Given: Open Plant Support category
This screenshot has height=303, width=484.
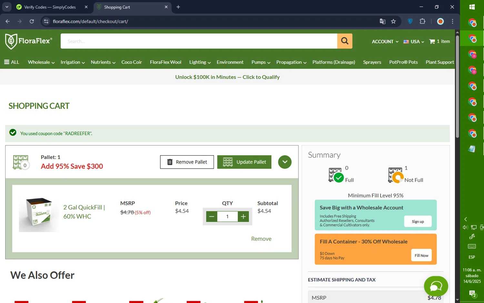Looking at the screenshot, I should (x=440, y=62).
